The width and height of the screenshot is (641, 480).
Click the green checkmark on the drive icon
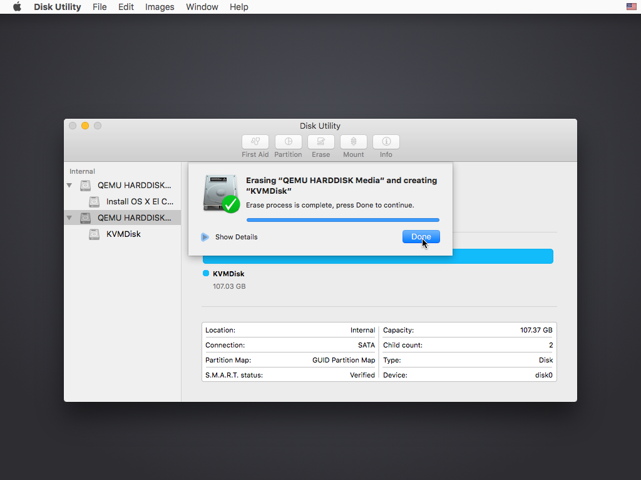[232, 204]
